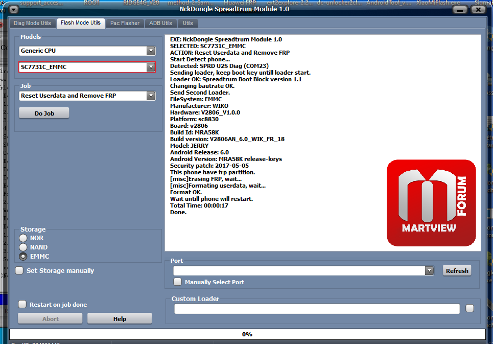
Task: Click the 'Done.' log line
Action: [178, 212]
